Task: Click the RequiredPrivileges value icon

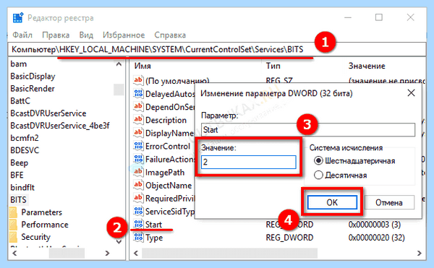Action: (x=138, y=198)
